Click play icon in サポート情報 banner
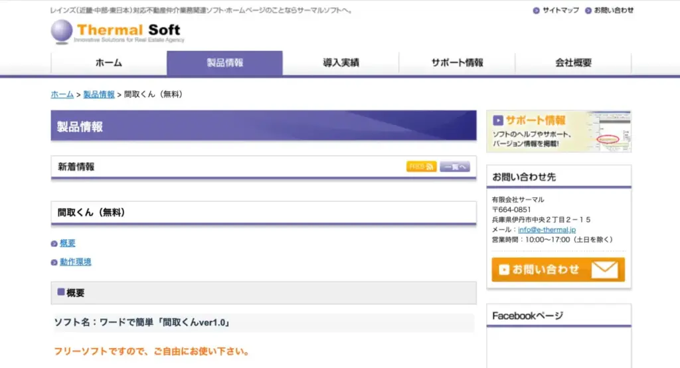This screenshot has height=368, width=680. 498,120
